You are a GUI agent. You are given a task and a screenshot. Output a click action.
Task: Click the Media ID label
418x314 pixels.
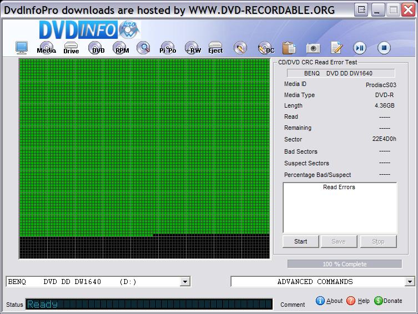point(295,84)
